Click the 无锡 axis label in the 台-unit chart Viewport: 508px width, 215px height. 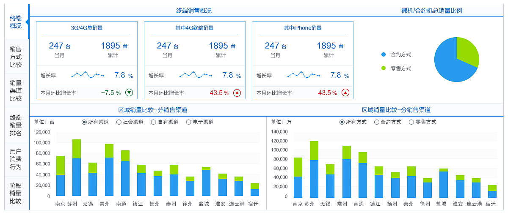(x=88, y=204)
